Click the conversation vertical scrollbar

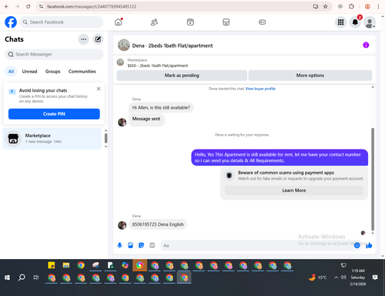click(x=373, y=179)
